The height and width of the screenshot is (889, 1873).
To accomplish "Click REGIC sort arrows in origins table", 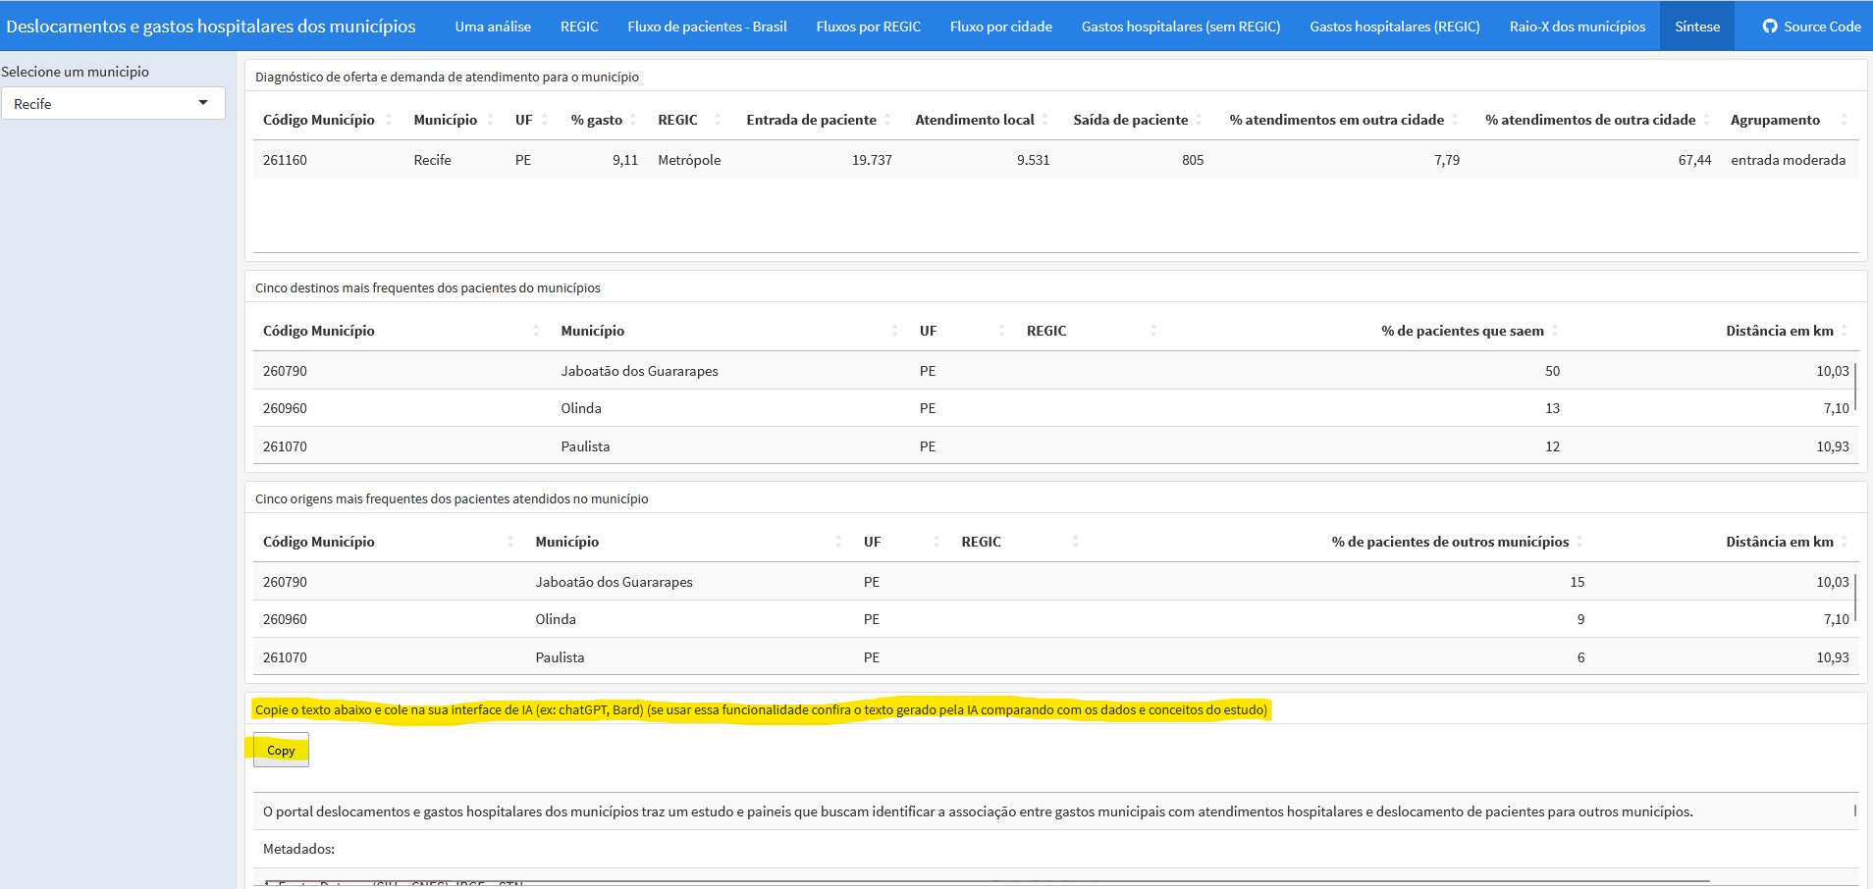I will [x=1075, y=542].
